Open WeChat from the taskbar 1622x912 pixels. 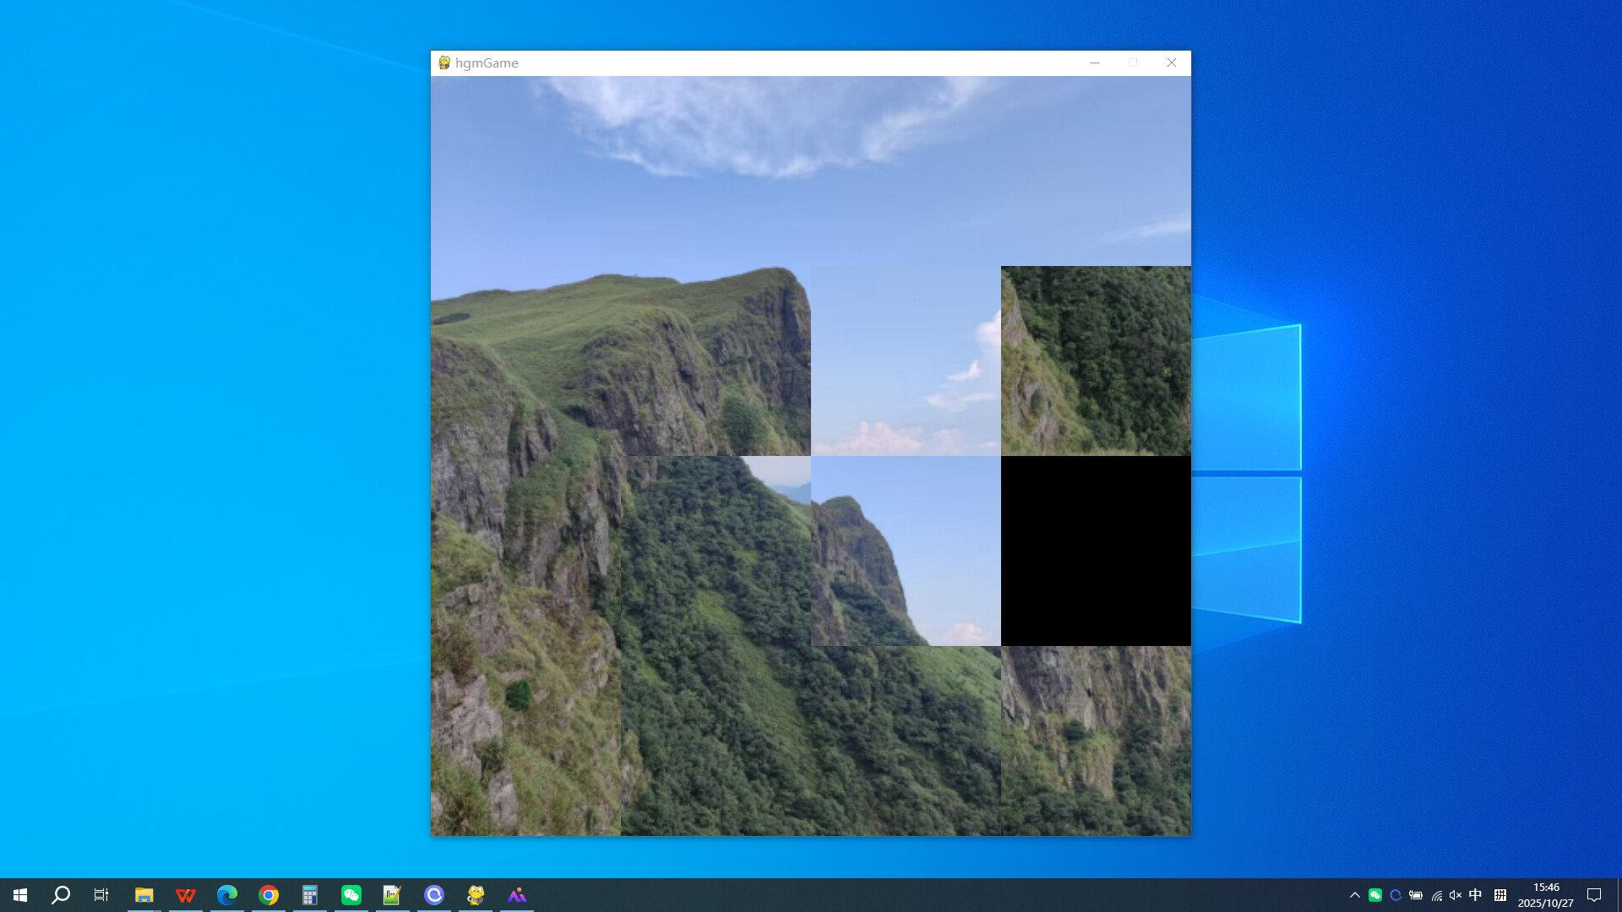click(351, 895)
